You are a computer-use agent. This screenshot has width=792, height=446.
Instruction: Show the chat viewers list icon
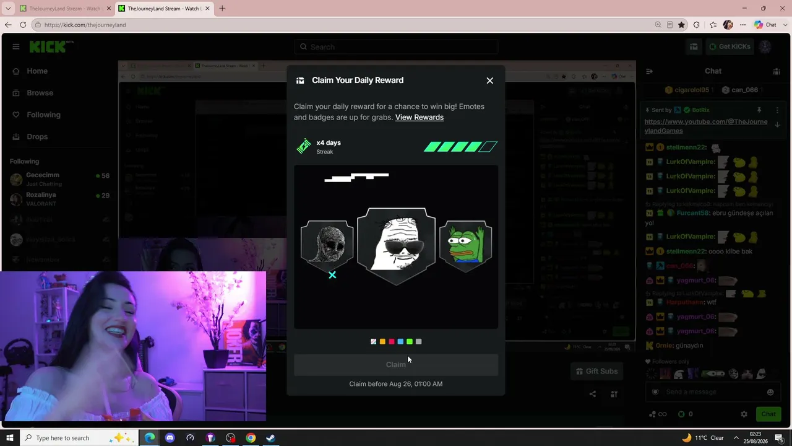tap(777, 71)
